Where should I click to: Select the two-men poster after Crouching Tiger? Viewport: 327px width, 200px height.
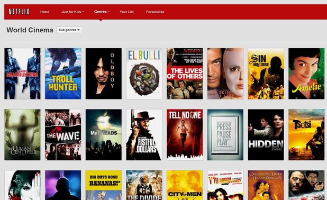tap(306, 185)
